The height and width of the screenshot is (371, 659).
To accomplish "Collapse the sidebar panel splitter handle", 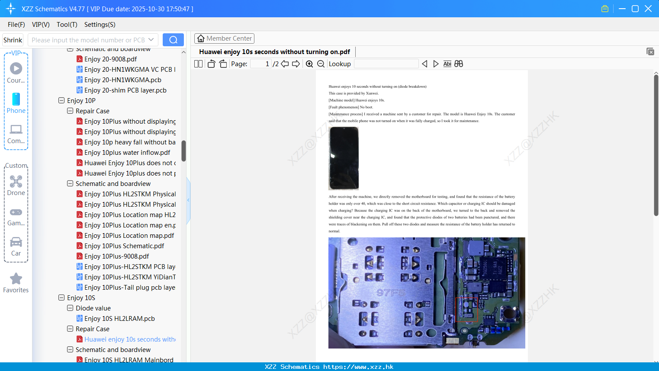I will coord(188,200).
